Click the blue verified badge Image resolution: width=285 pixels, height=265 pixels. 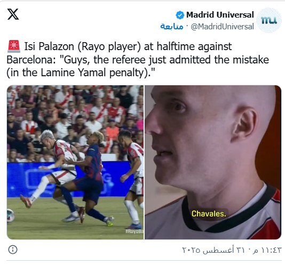click(180, 15)
